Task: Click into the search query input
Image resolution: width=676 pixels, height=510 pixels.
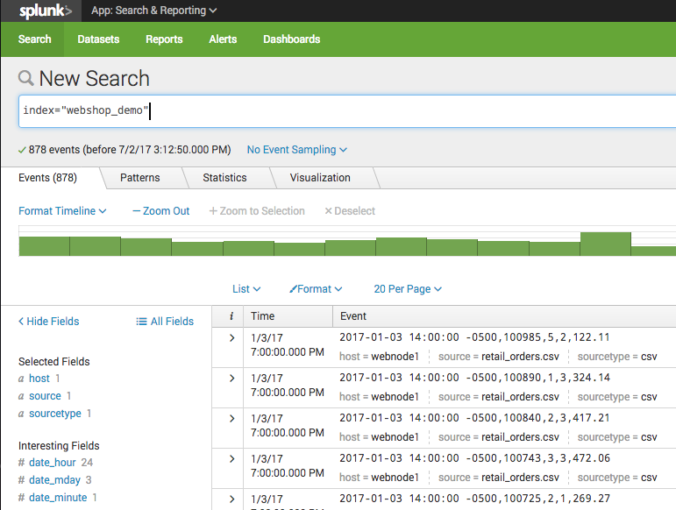Action: coord(351,111)
